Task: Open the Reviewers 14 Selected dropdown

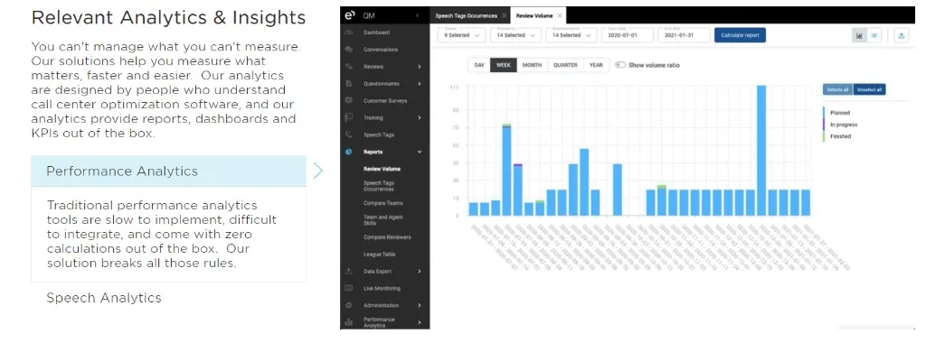Action: click(x=515, y=35)
